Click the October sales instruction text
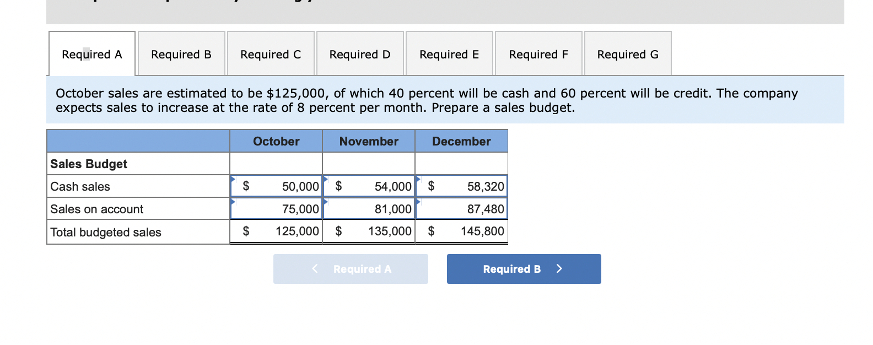873x345 pixels. click(427, 100)
